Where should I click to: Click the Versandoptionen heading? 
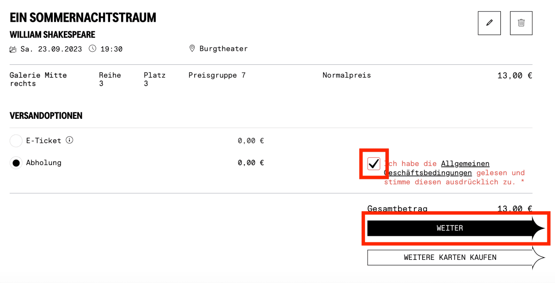[46, 116]
